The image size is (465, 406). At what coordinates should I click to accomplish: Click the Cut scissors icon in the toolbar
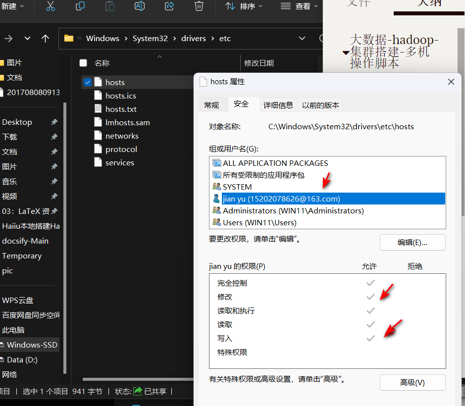50,6
